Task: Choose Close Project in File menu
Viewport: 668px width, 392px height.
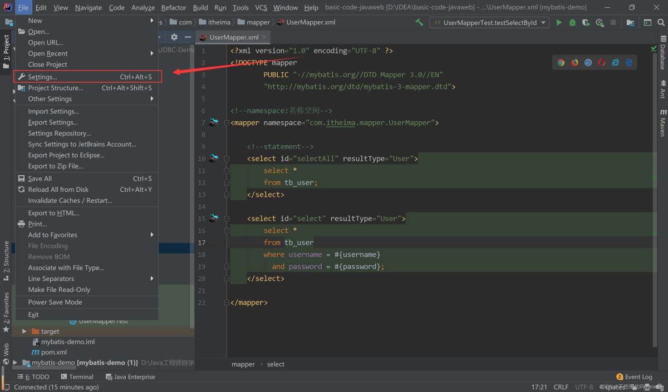Action: [86, 64]
